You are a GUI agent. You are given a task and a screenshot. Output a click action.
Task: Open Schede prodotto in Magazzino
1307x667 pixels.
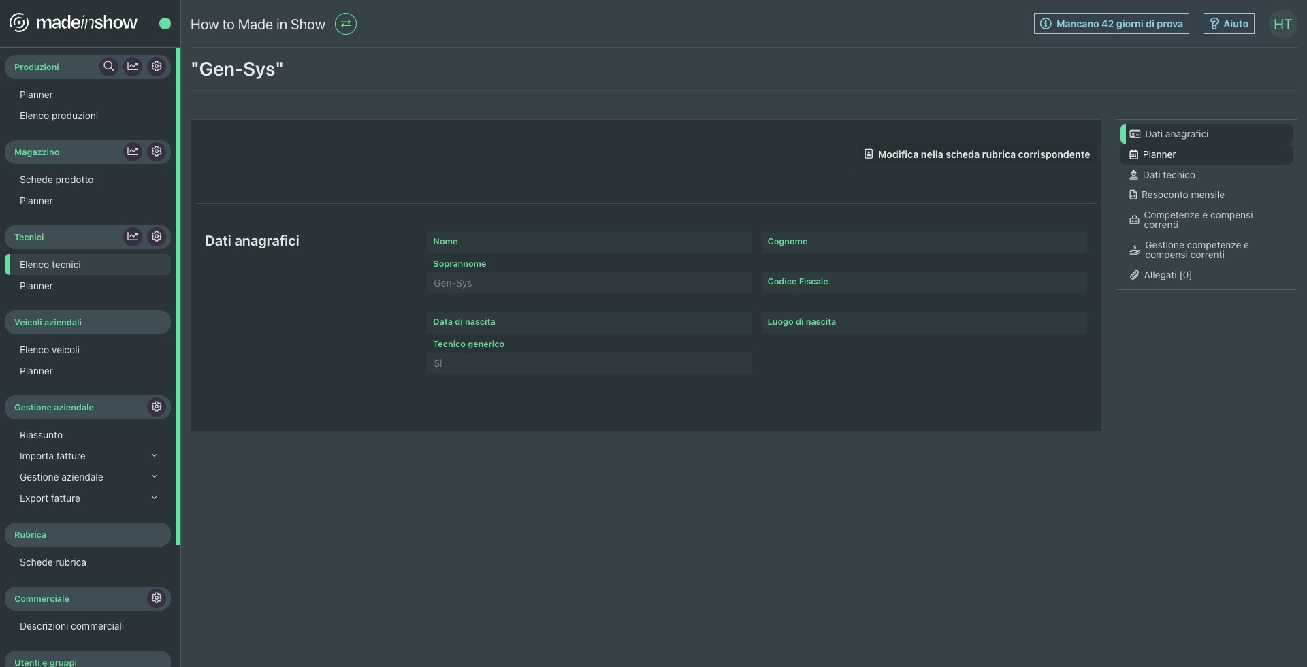pos(57,180)
